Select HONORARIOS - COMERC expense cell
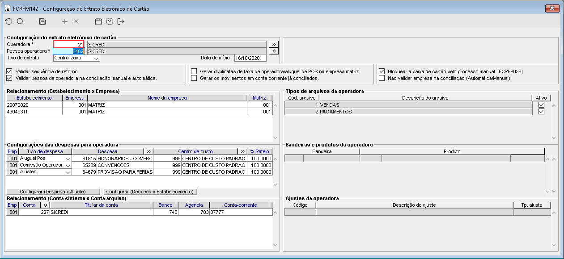 pos(125,159)
